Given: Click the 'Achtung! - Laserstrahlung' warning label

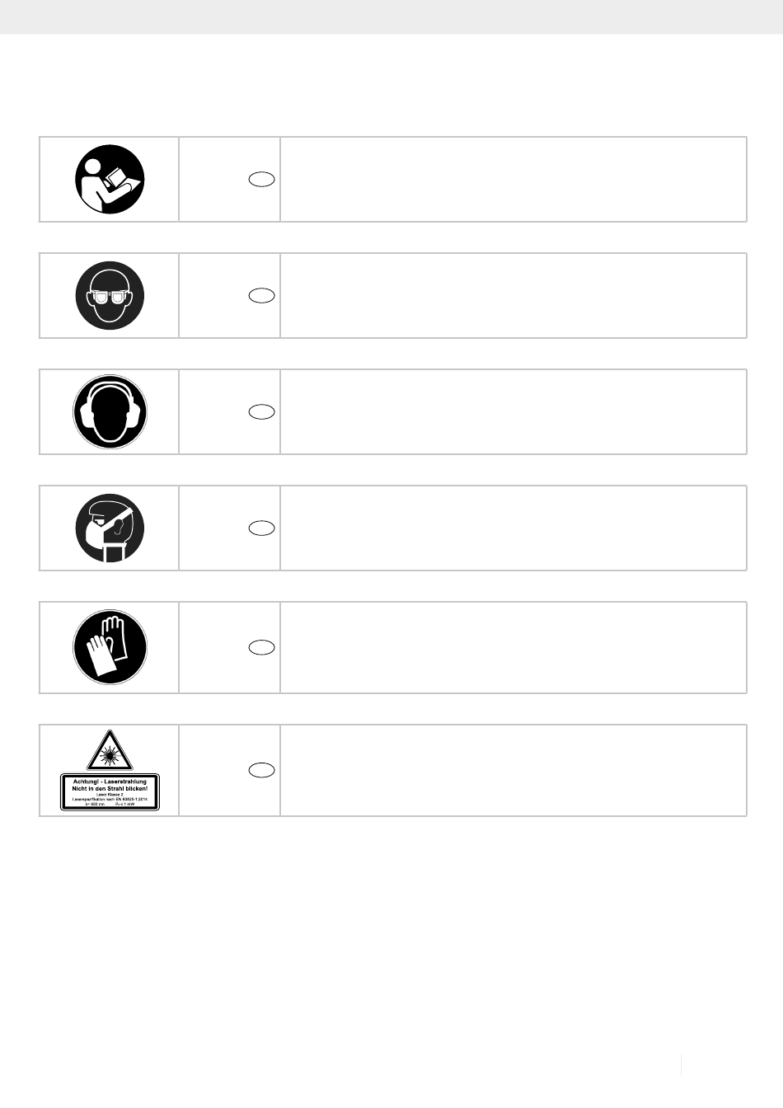Looking at the screenshot, I should [x=110, y=791].
